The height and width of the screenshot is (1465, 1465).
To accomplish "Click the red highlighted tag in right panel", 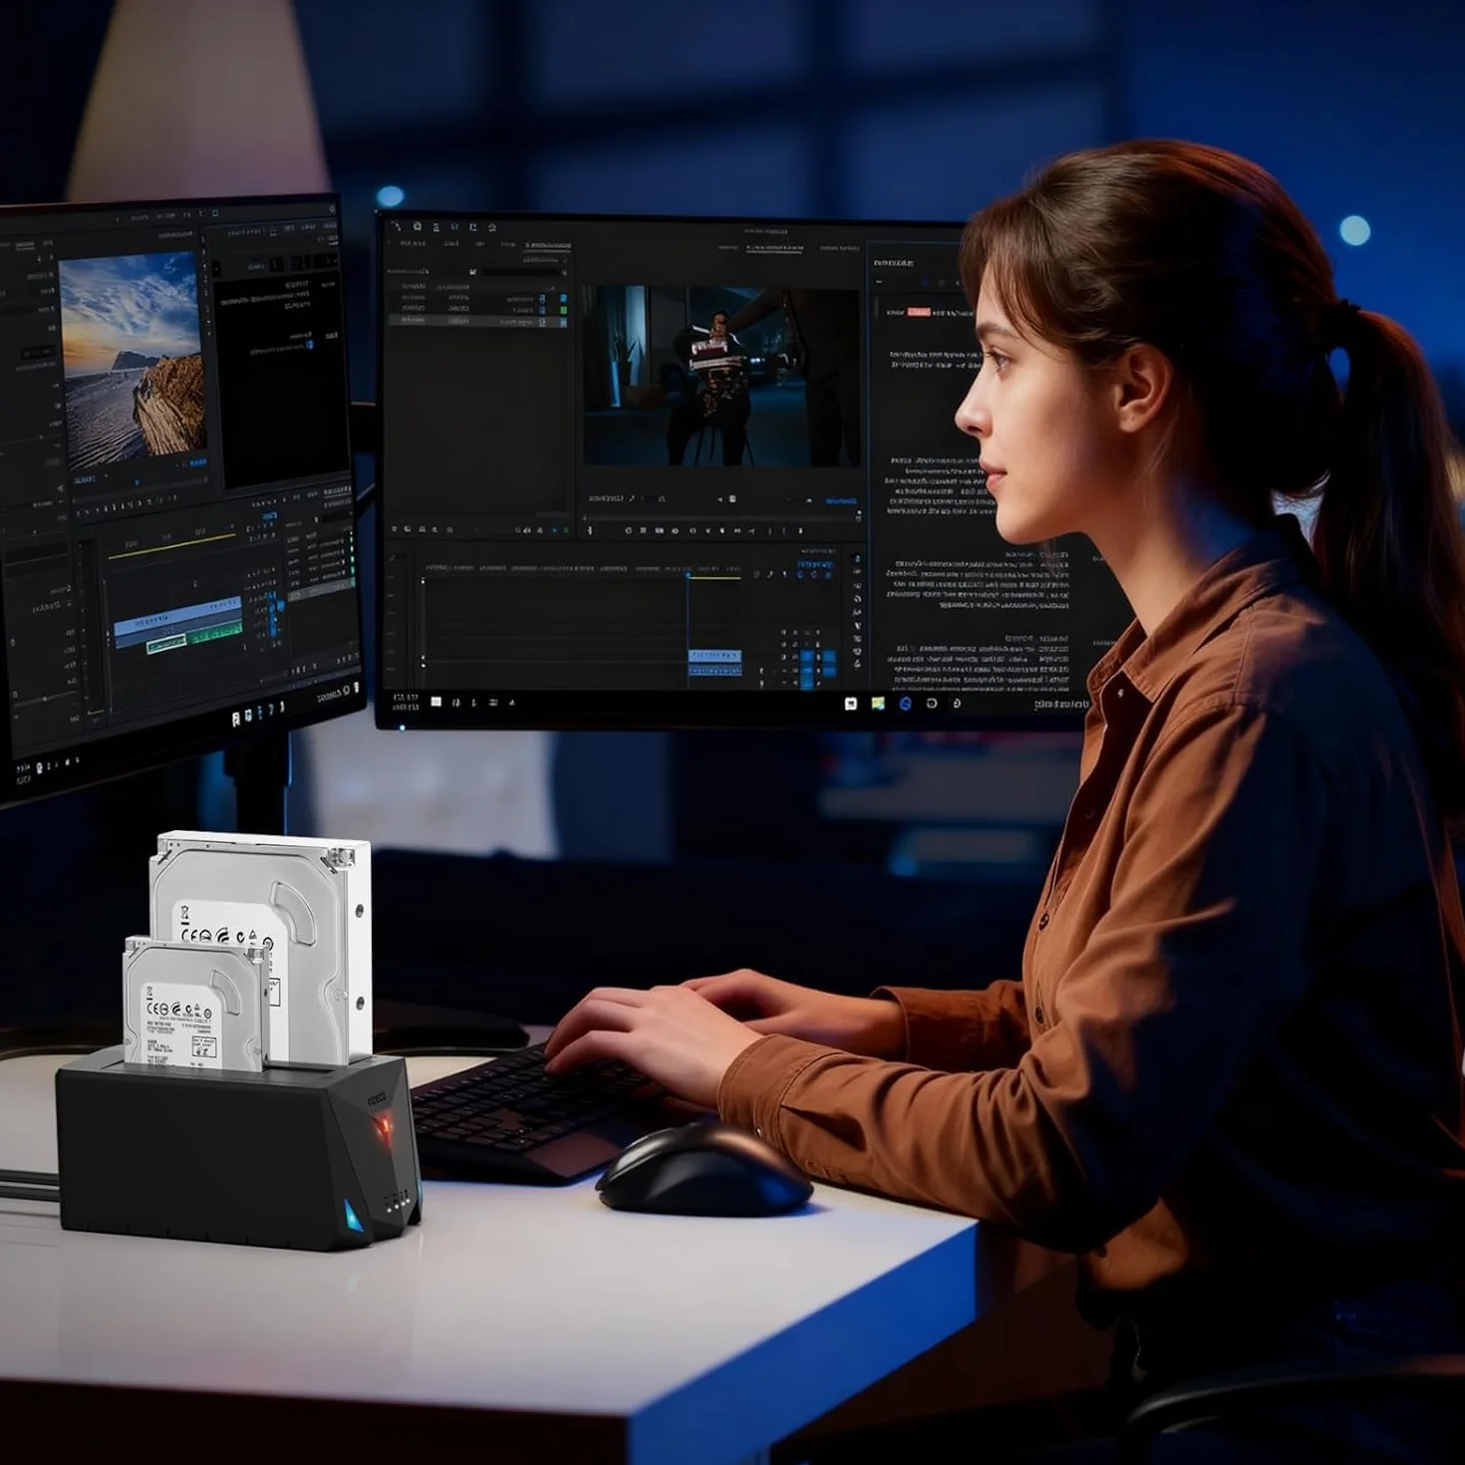I will (x=919, y=312).
